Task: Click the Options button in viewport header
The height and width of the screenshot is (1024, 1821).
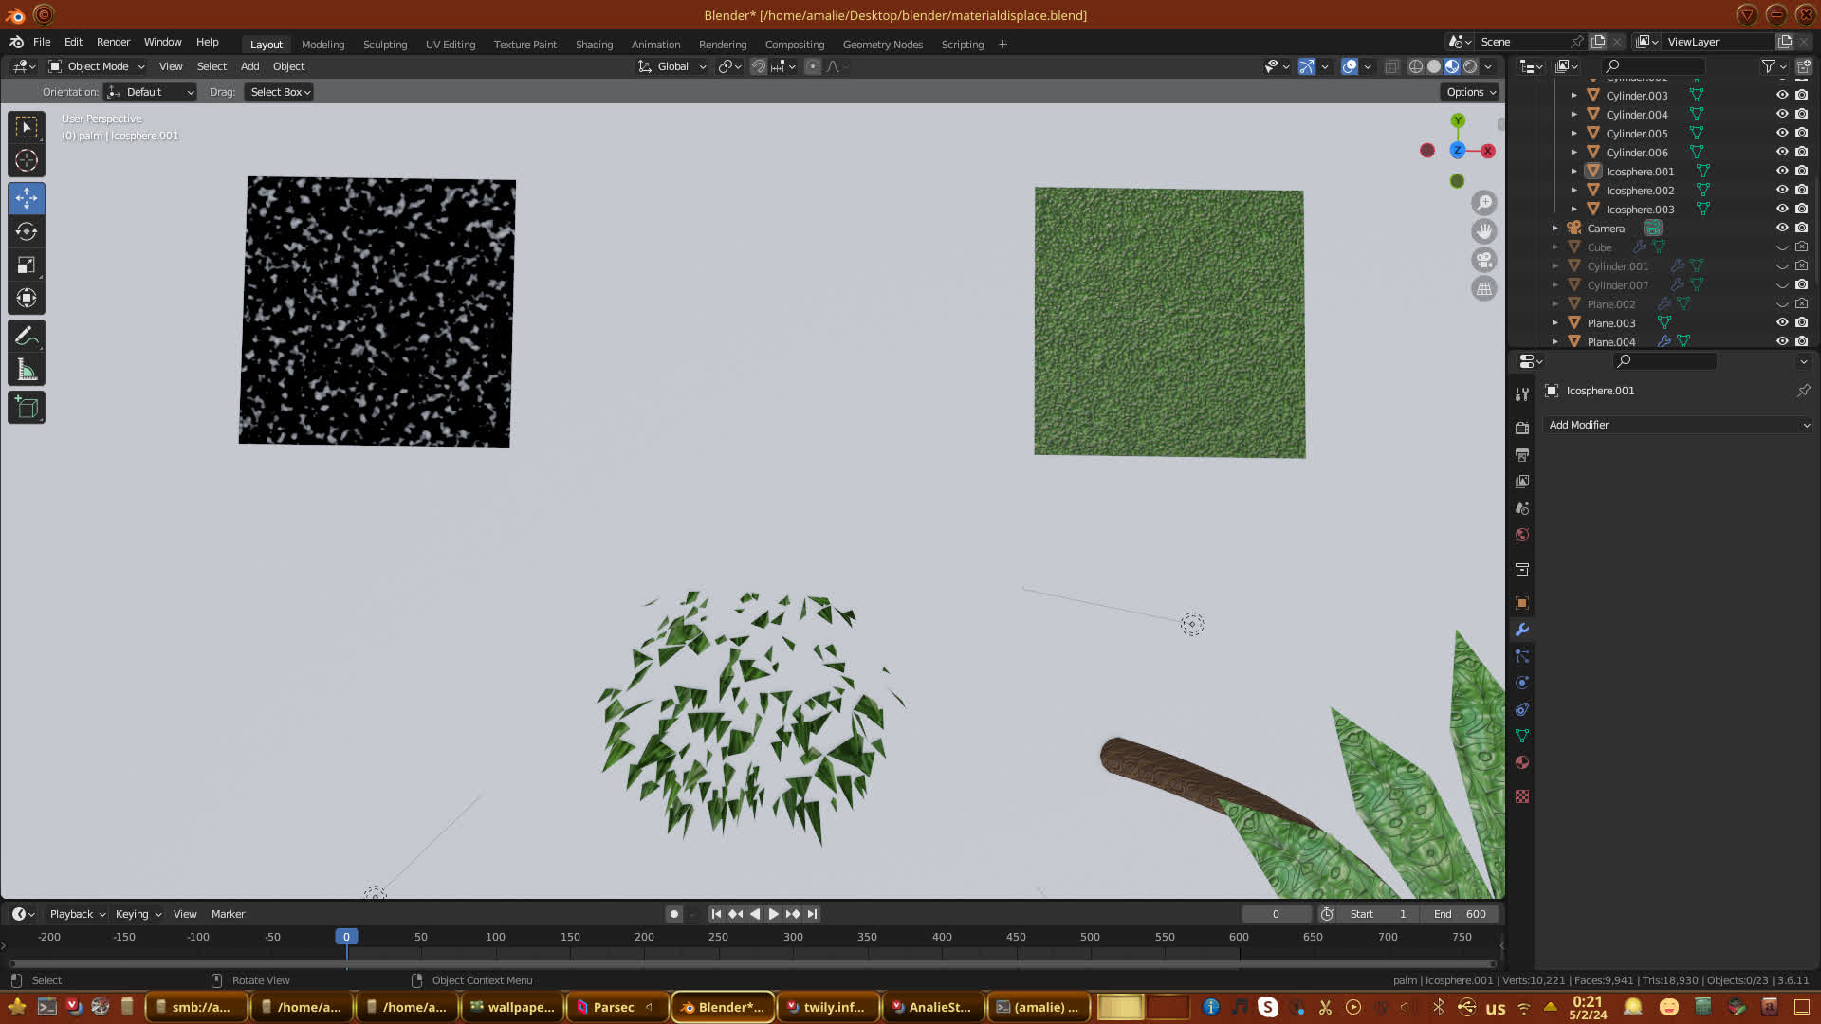Action: click(1471, 92)
